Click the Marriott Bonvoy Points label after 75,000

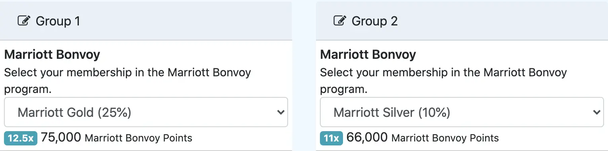tap(139, 138)
